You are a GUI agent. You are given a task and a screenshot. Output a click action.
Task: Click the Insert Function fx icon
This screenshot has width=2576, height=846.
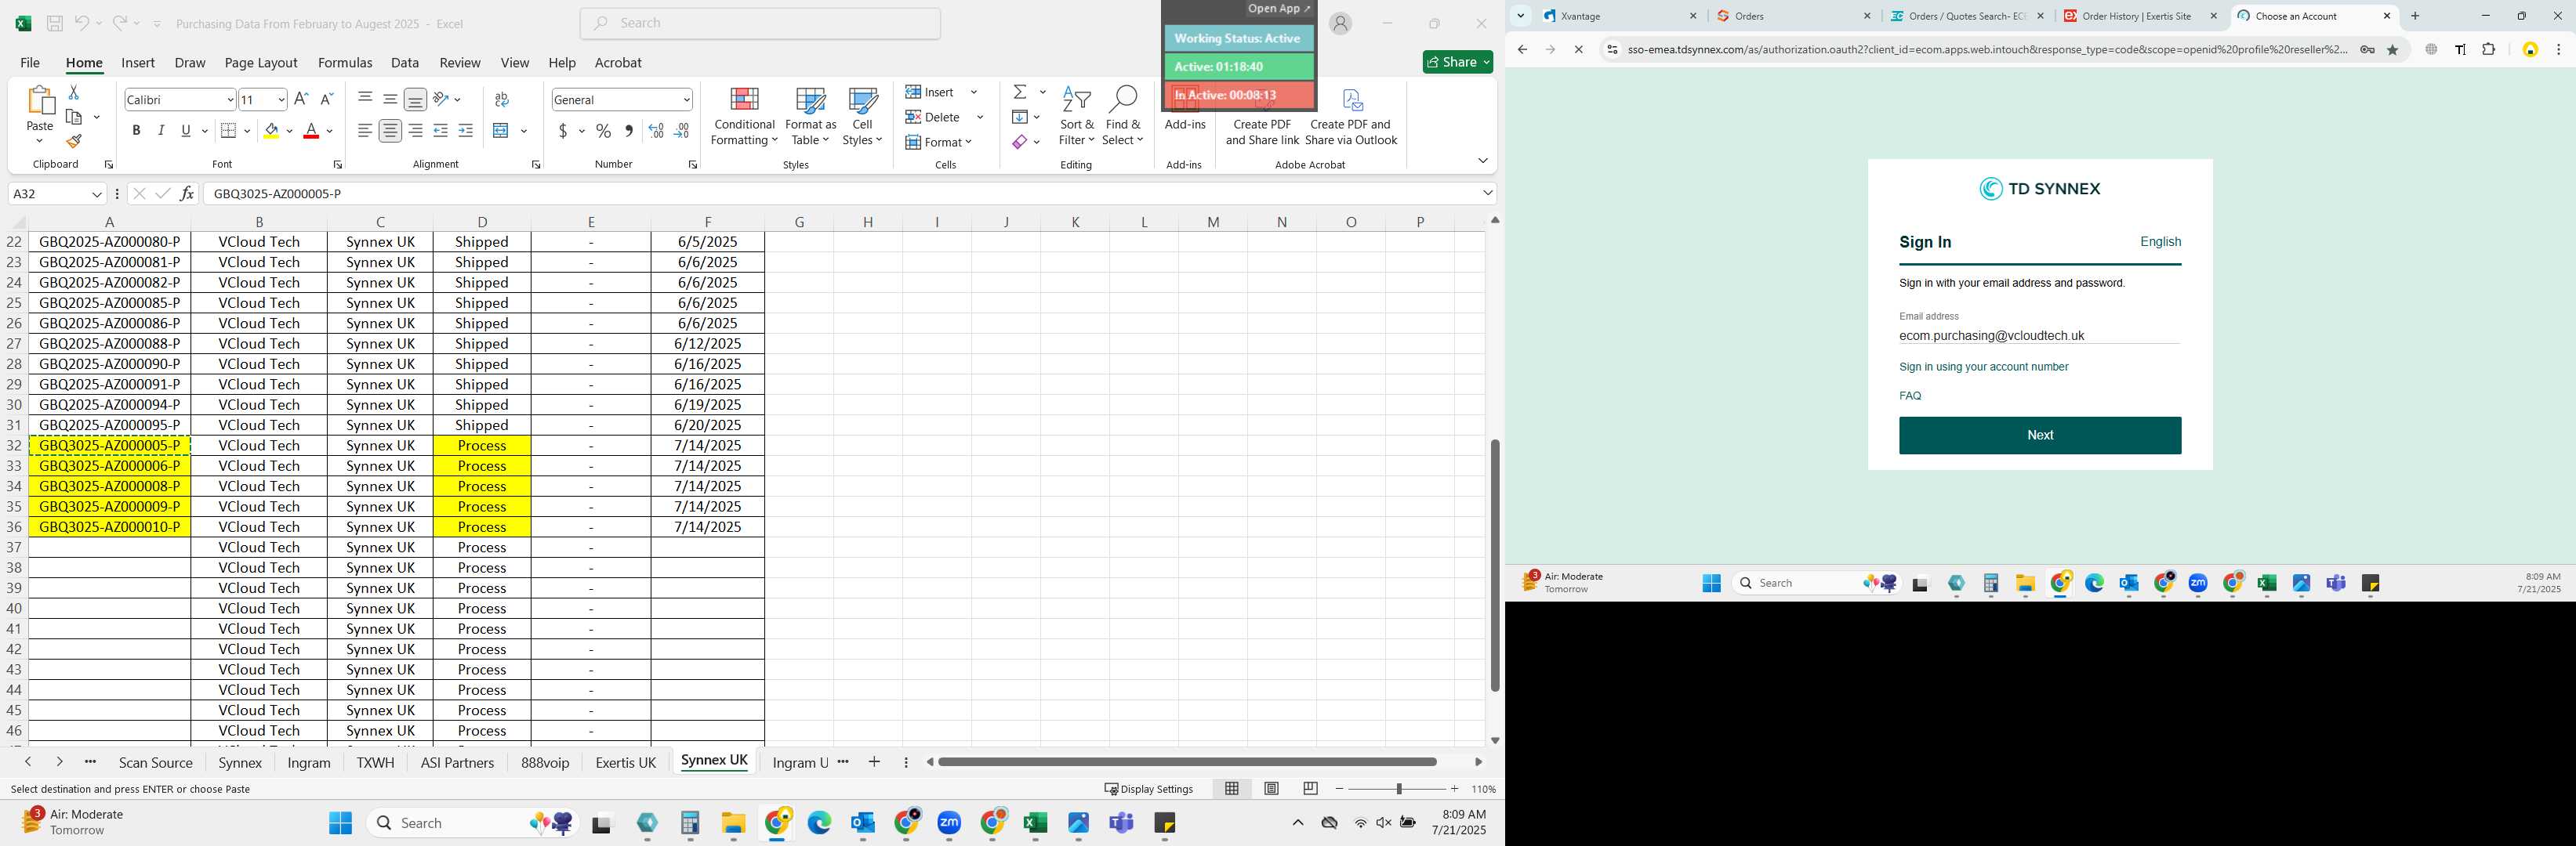click(187, 193)
